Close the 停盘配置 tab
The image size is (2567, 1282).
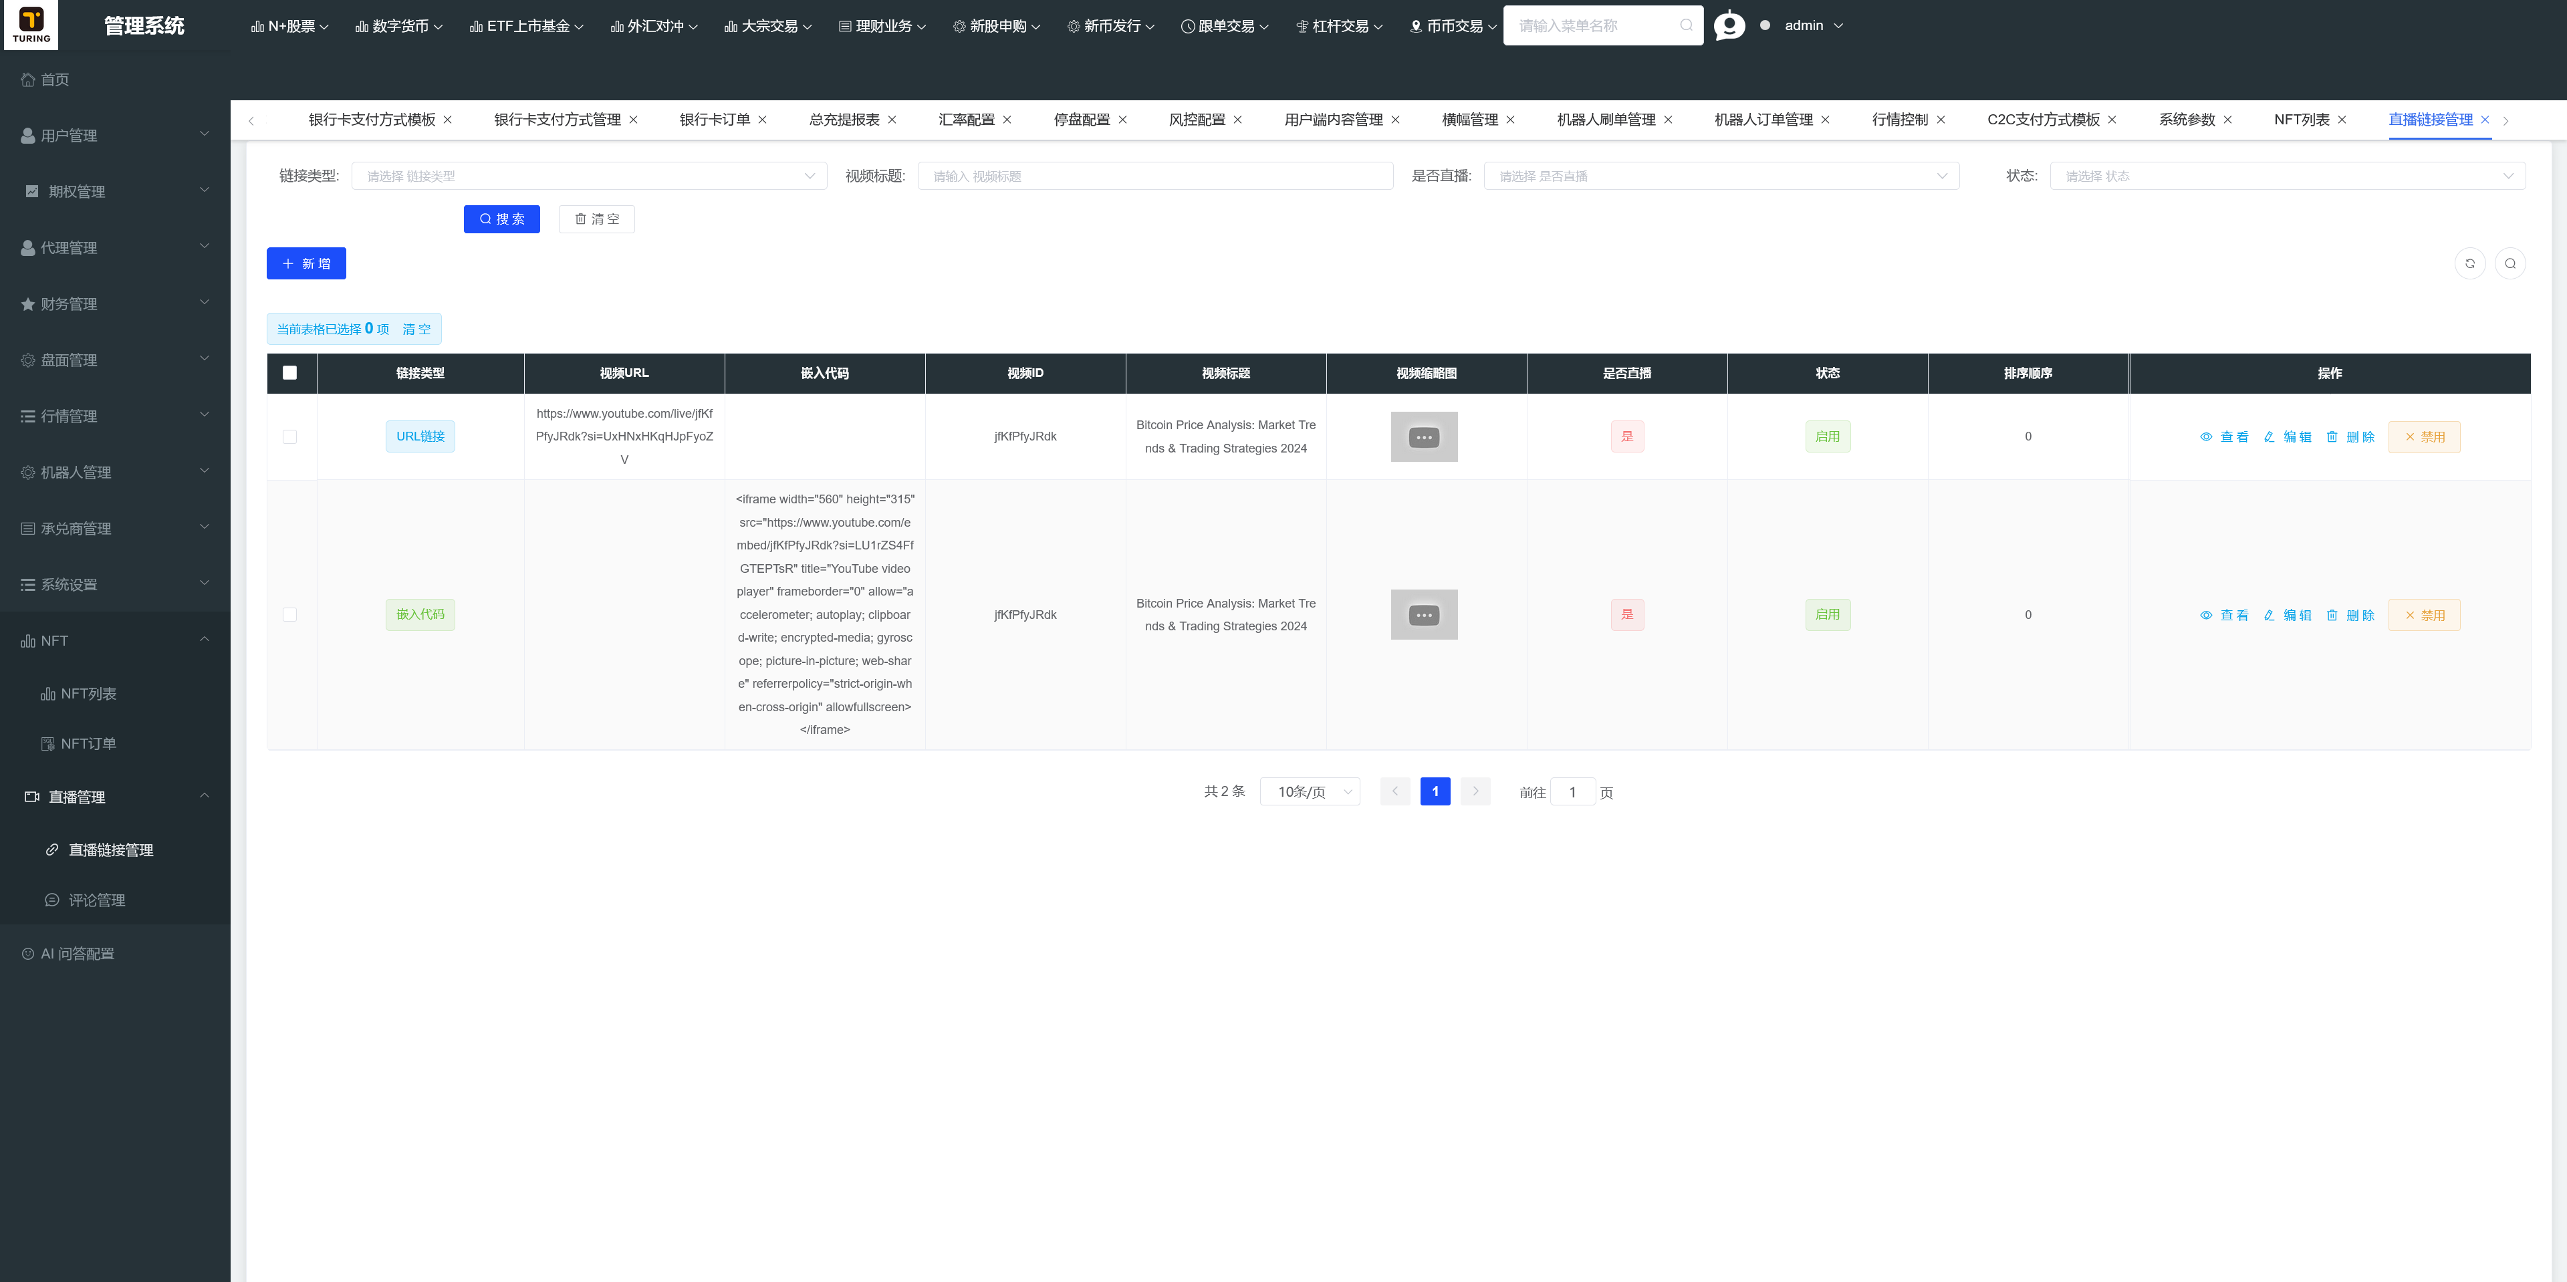click(x=1122, y=120)
